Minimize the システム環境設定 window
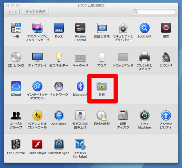Image resolution: width=182 pixels, height=168 pixels. (x=13, y=5)
